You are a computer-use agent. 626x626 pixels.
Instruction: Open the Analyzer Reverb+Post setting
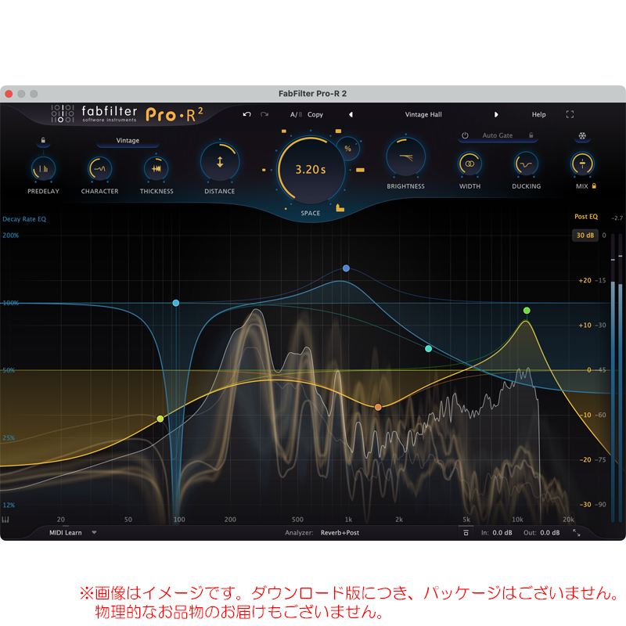[x=340, y=533]
